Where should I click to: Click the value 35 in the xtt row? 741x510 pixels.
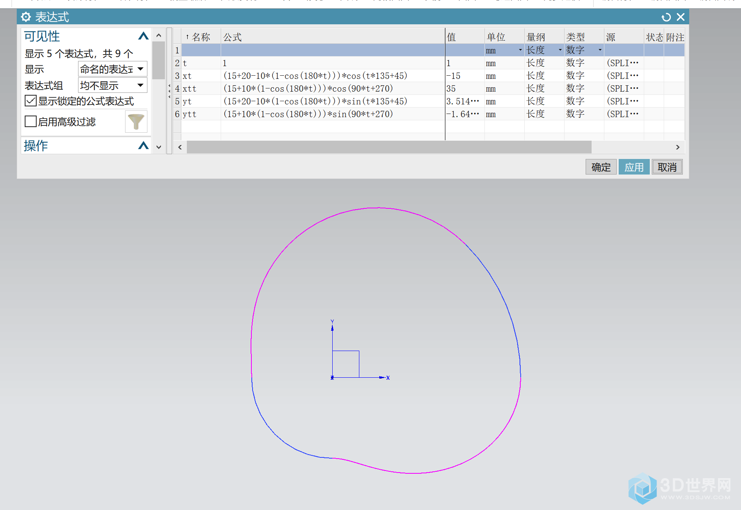pos(451,88)
